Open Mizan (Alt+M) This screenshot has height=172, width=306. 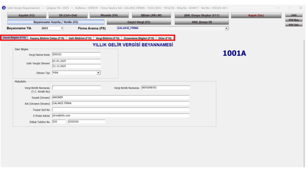click(151, 15)
